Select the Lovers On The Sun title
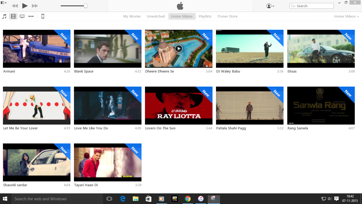Screen dimensions: 362x204 click(x=160, y=128)
